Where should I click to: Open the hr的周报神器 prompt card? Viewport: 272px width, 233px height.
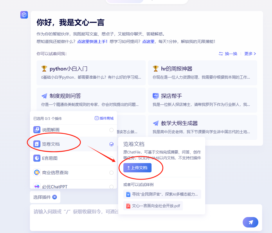202,73
